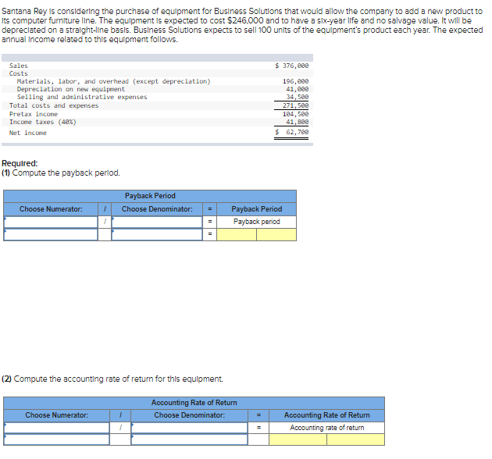Click 'Selling and administrative expenses' row label

coord(82,98)
